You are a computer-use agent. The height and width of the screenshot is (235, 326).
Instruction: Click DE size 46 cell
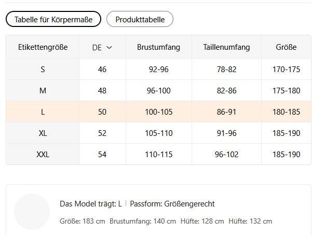tap(102, 69)
